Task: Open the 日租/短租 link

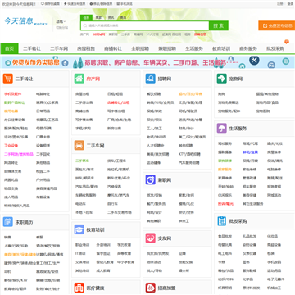Action: pos(115,94)
